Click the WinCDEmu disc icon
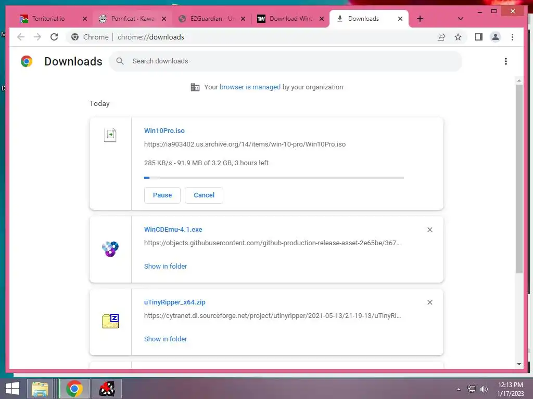Screen dimensions: 533x399 [x=110, y=249]
